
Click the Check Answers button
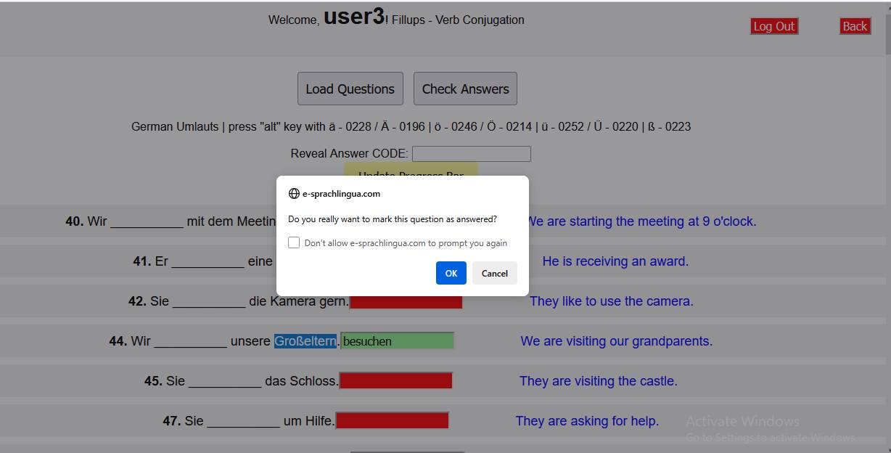(x=465, y=89)
